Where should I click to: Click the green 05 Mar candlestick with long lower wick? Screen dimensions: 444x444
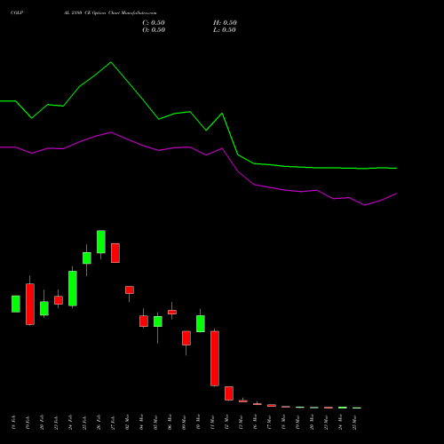(x=158, y=321)
